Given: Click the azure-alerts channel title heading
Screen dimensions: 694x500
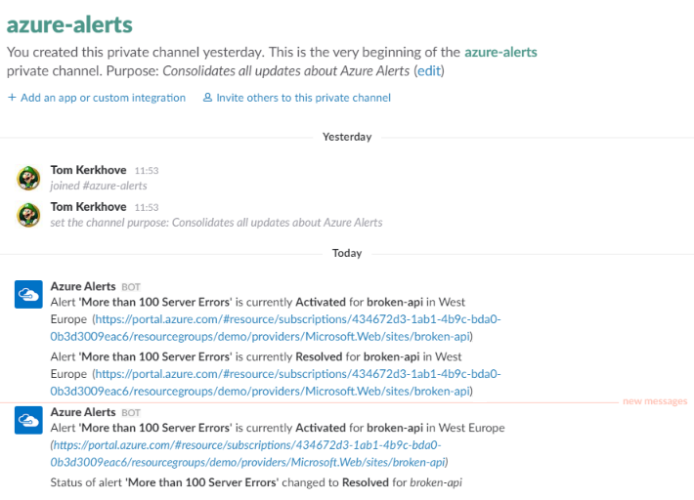Looking at the screenshot, I should pos(69,24).
